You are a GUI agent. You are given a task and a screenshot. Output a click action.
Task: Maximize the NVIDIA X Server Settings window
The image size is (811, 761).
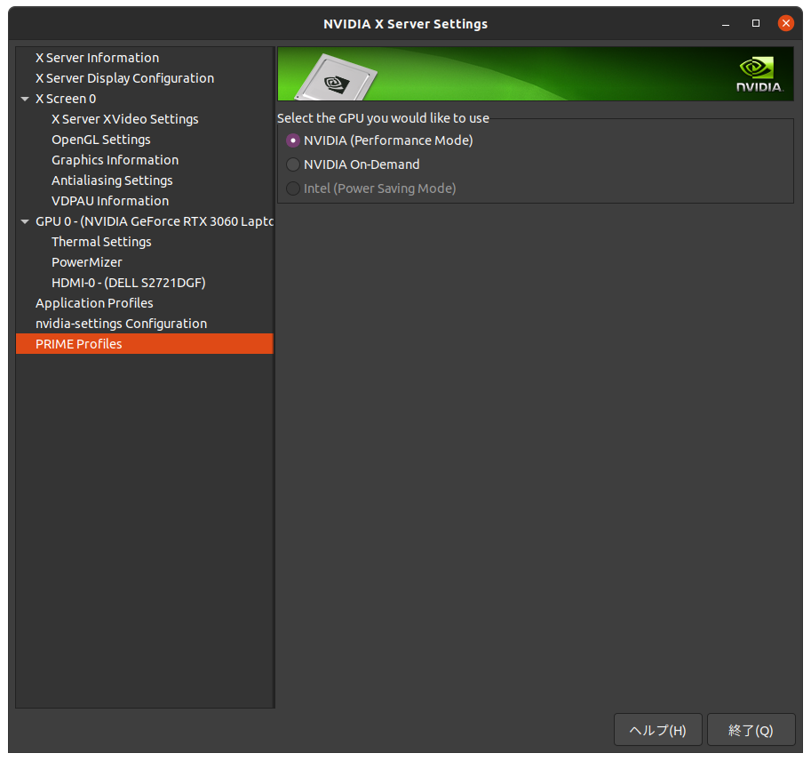[x=756, y=23]
